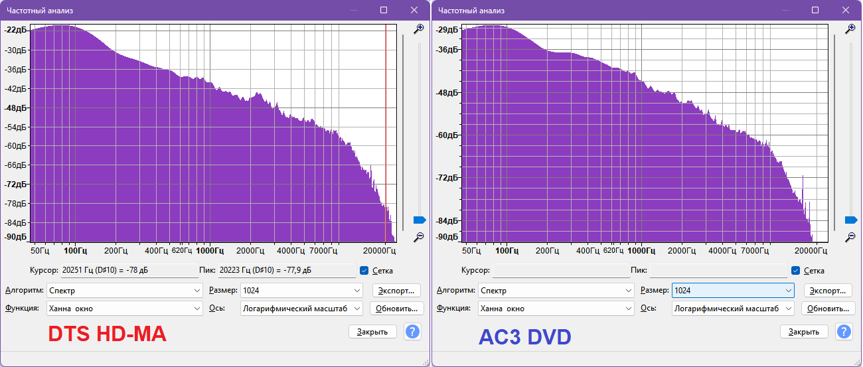Uncheck the Сетка grid checkbox in right window
Viewport: 863px width, 367px height.
tap(796, 270)
